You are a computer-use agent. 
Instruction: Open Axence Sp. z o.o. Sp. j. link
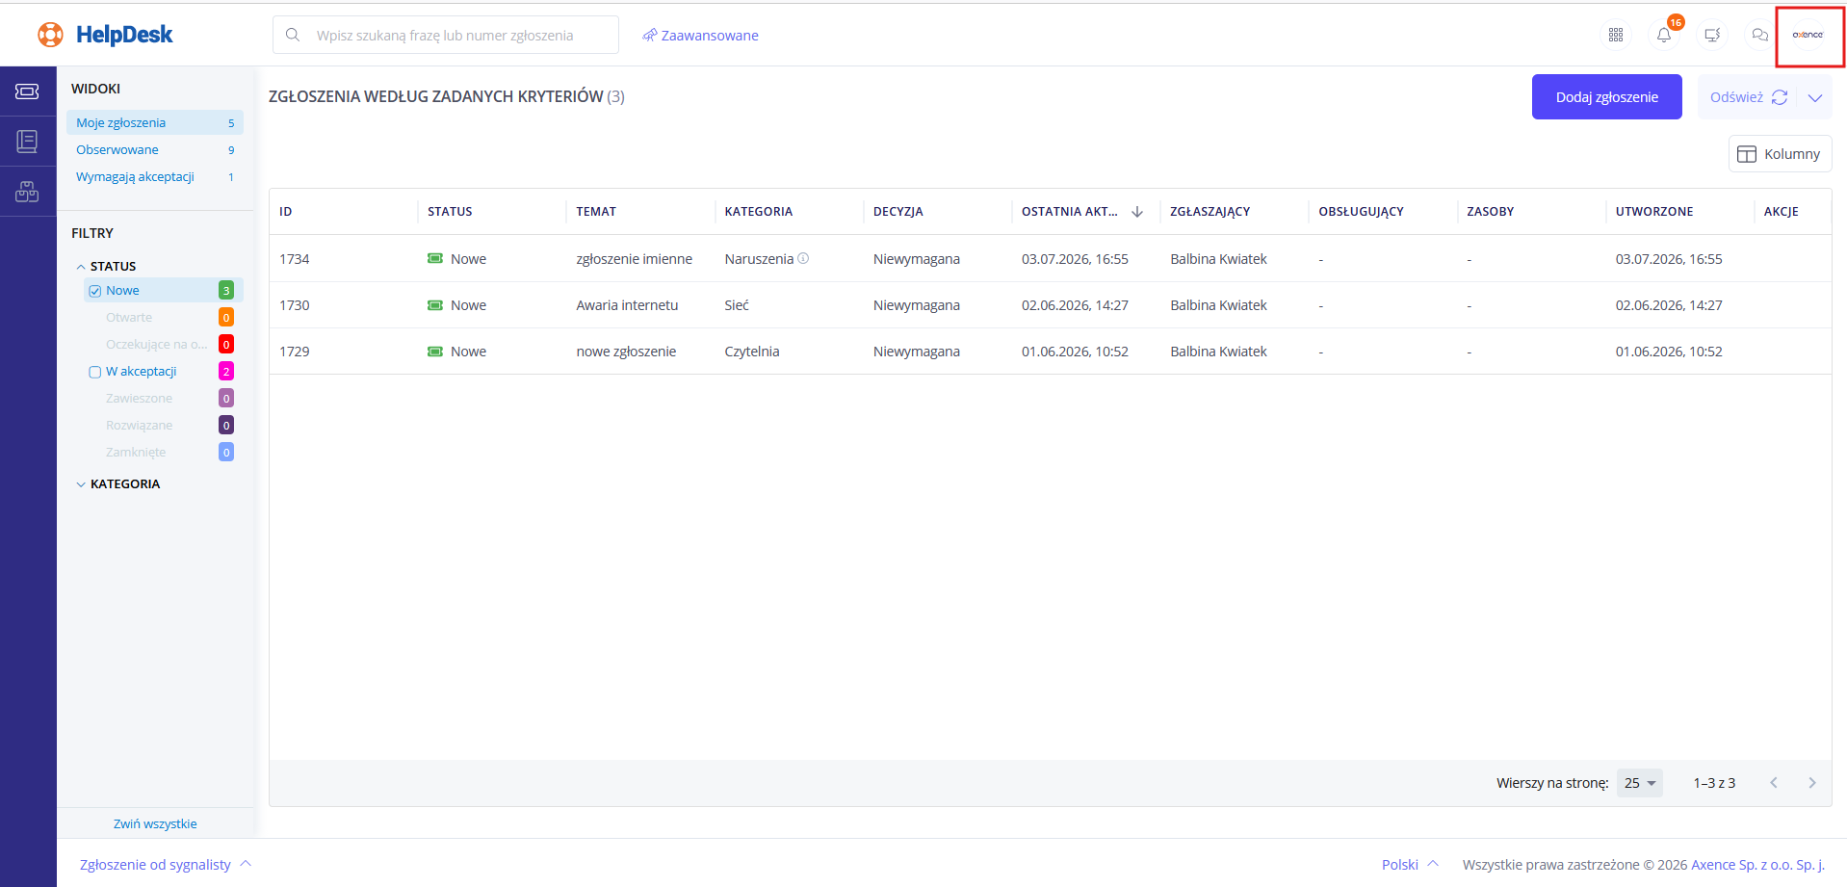1758,865
